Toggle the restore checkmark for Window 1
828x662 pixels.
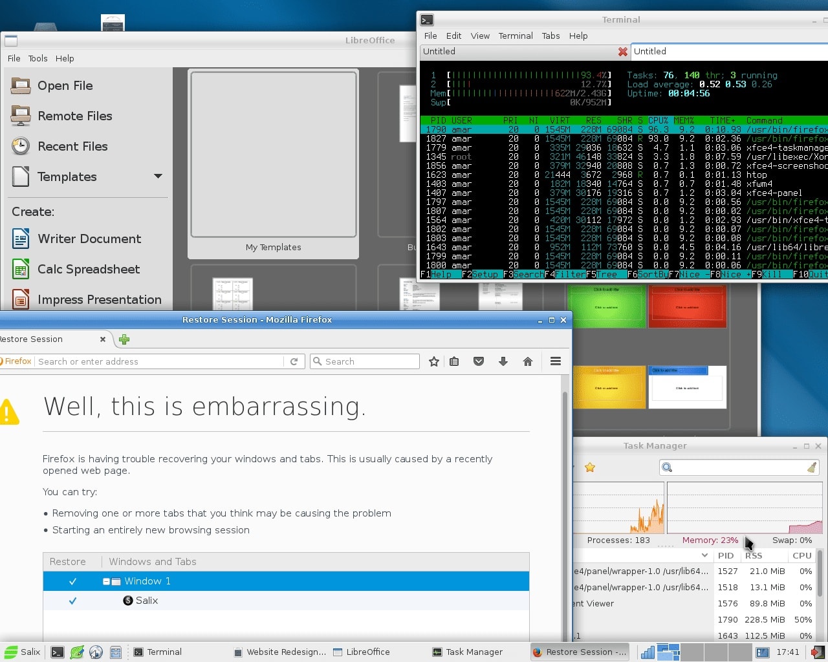point(72,581)
